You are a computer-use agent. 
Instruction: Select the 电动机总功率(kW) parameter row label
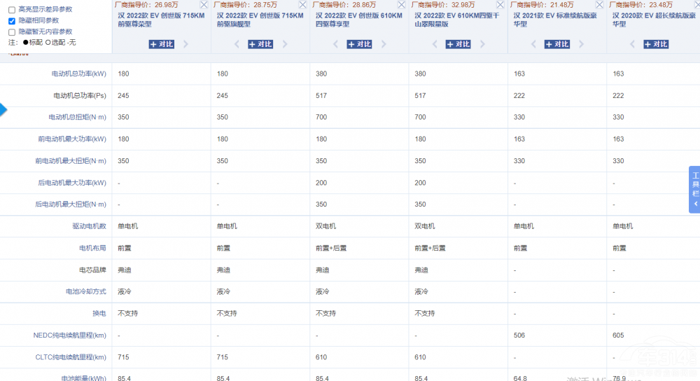pyautogui.click(x=78, y=74)
